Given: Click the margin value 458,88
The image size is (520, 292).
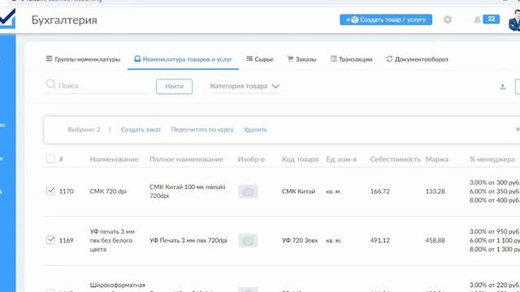Looking at the screenshot, I should [435, 240].
